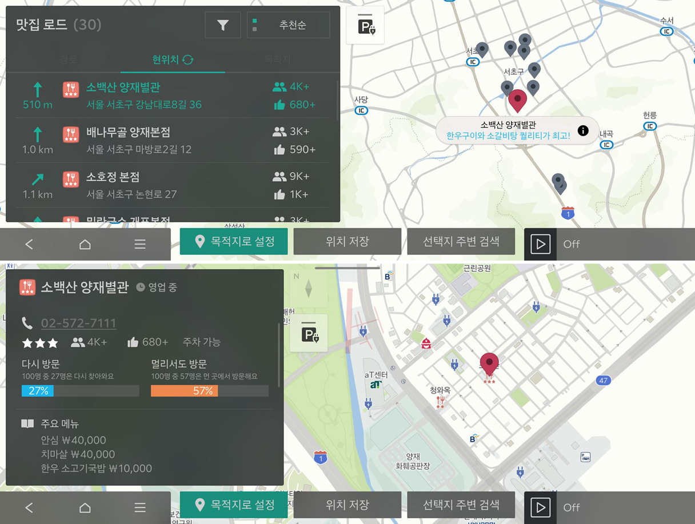This screenshot has width=695, height=524.
Task: Open the 추천순 sort dropdown
Action: (x=289, y=25)
